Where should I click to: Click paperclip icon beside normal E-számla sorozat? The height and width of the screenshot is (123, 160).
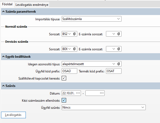(119, 34)
